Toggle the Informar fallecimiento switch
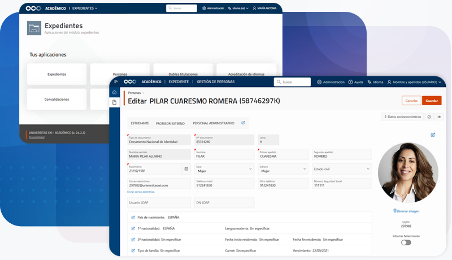This screenshot has height=260, width=452. (x=406, y=242)
